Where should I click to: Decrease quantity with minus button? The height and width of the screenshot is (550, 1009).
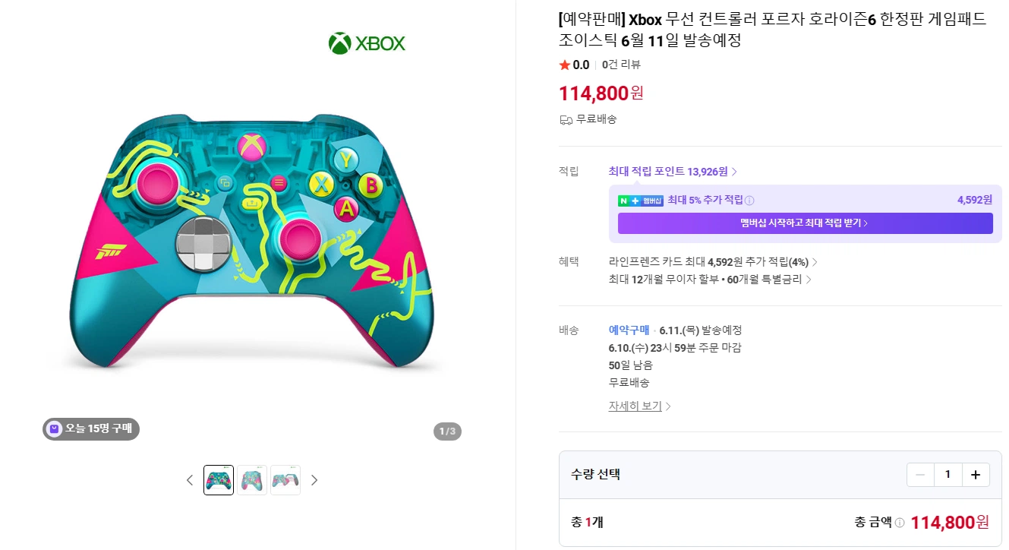tap(920, 475)
